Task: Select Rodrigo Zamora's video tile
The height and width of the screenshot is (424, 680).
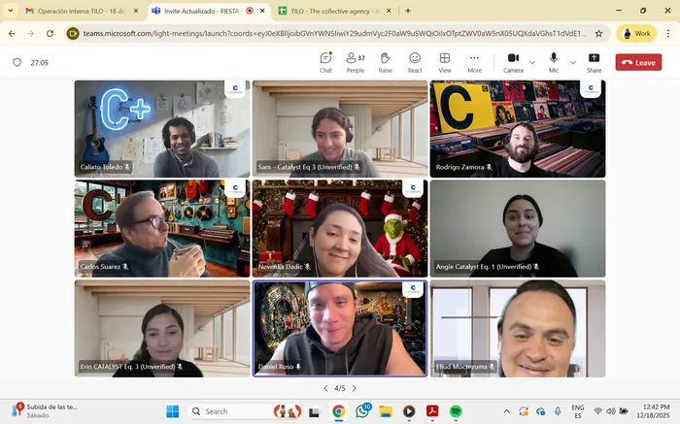Action: [x=518, y=129]
